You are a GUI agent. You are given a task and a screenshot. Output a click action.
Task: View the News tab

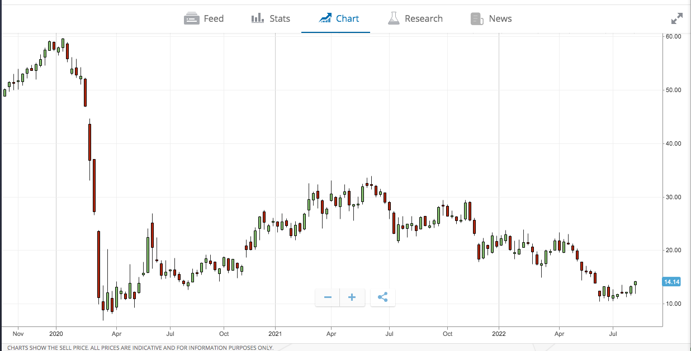click(499, 18)
